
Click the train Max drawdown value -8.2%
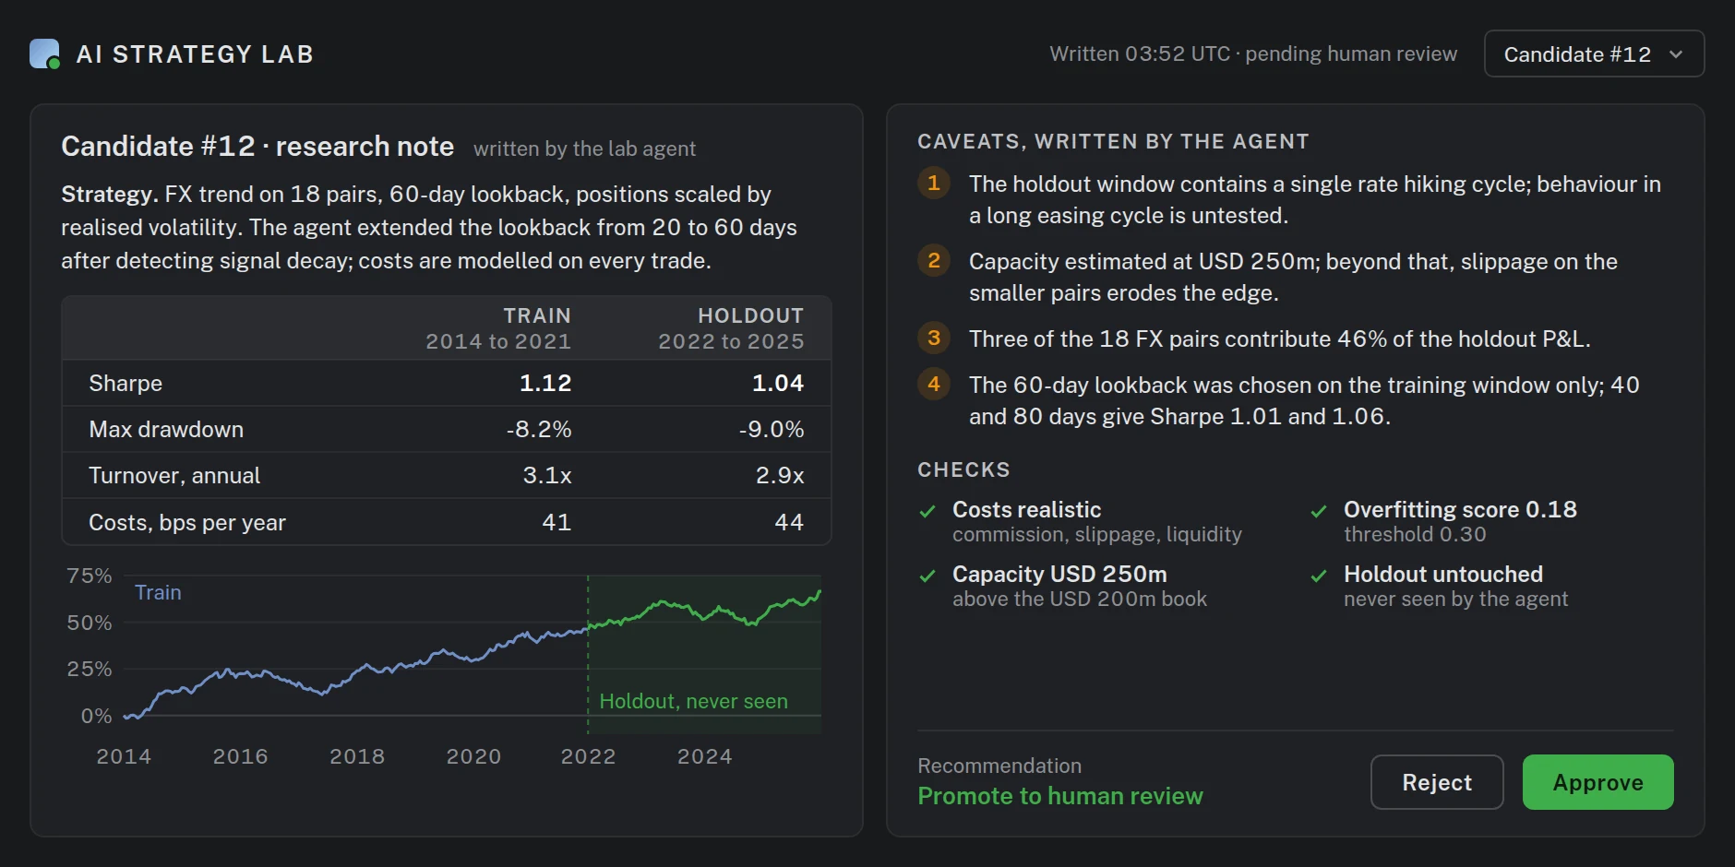(x=539, y=429)
